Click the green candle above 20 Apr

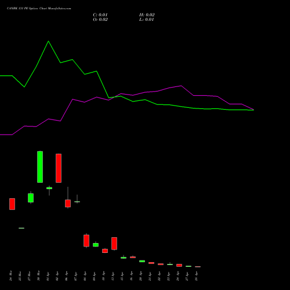[142, 261]
